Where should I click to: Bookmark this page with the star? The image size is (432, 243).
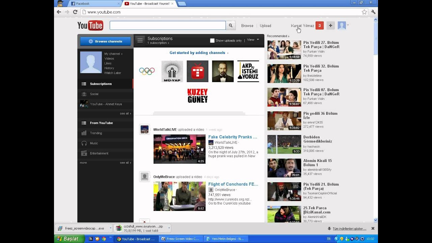(364, 12)
